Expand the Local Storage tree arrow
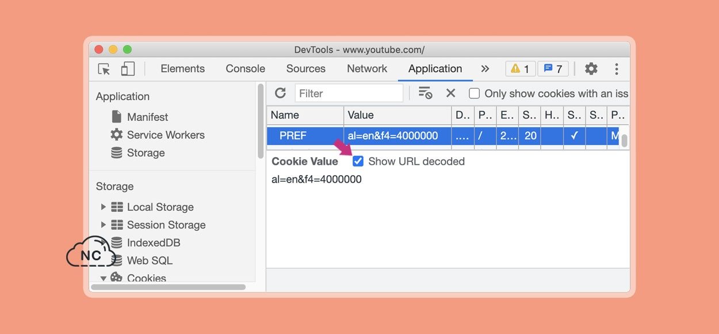Screen dimensions: 719x334 104,207
